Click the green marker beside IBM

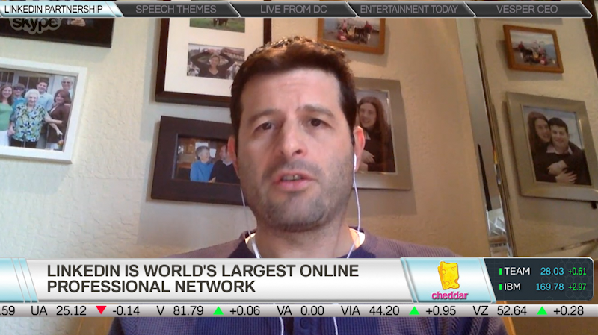point(500,287)
